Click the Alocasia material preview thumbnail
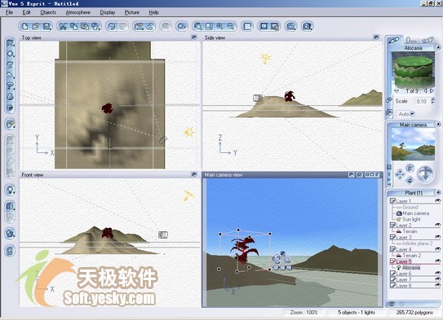This screenshot has width=443, height=320. click(x=413, y=70)
